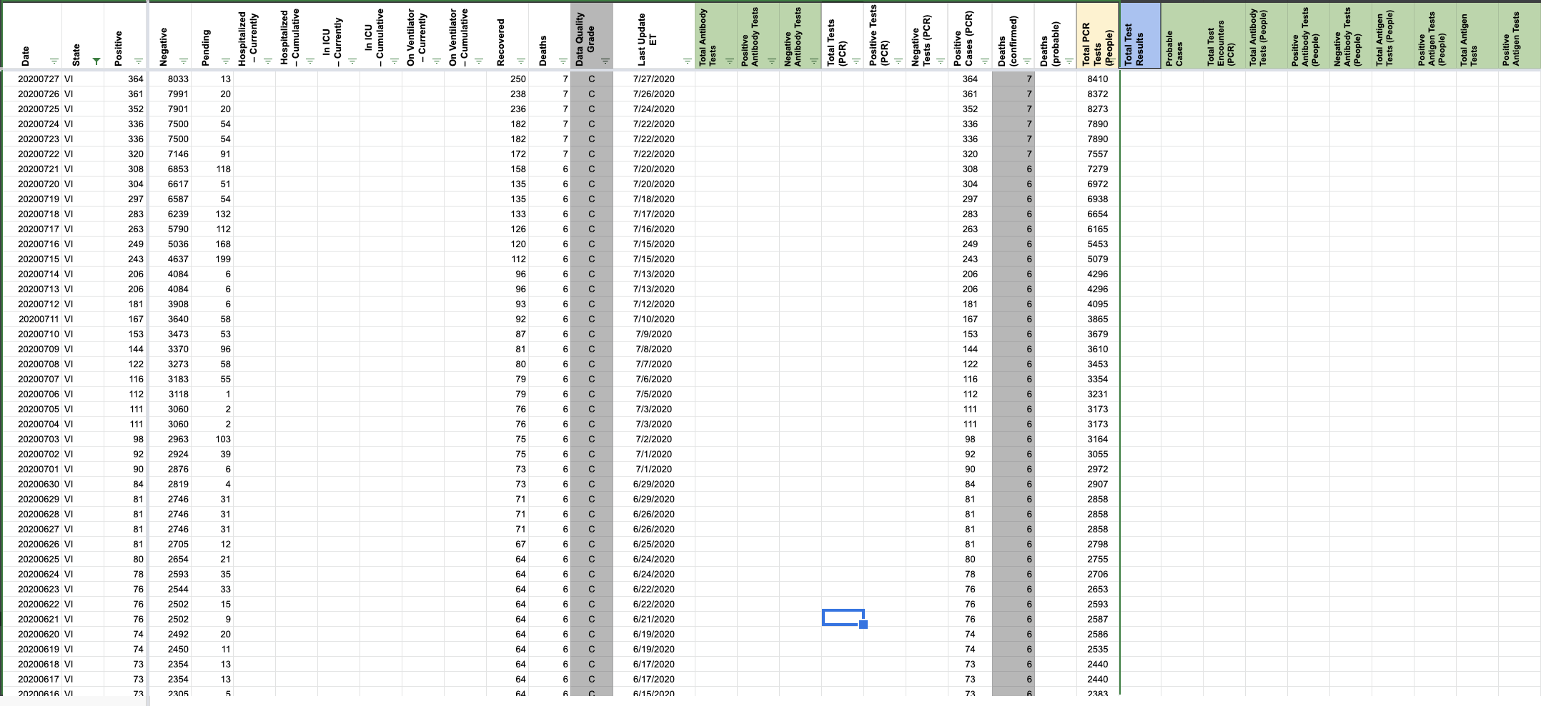Image resolution: width=1541 pixels, height=706 pixels.
Task: Open the Last Update ET filter icon
Action: click(x=687, y=61)
